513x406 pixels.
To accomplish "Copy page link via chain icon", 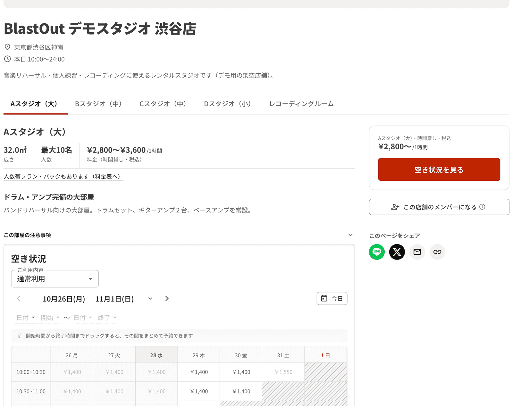I will click(x=437, y=252).
